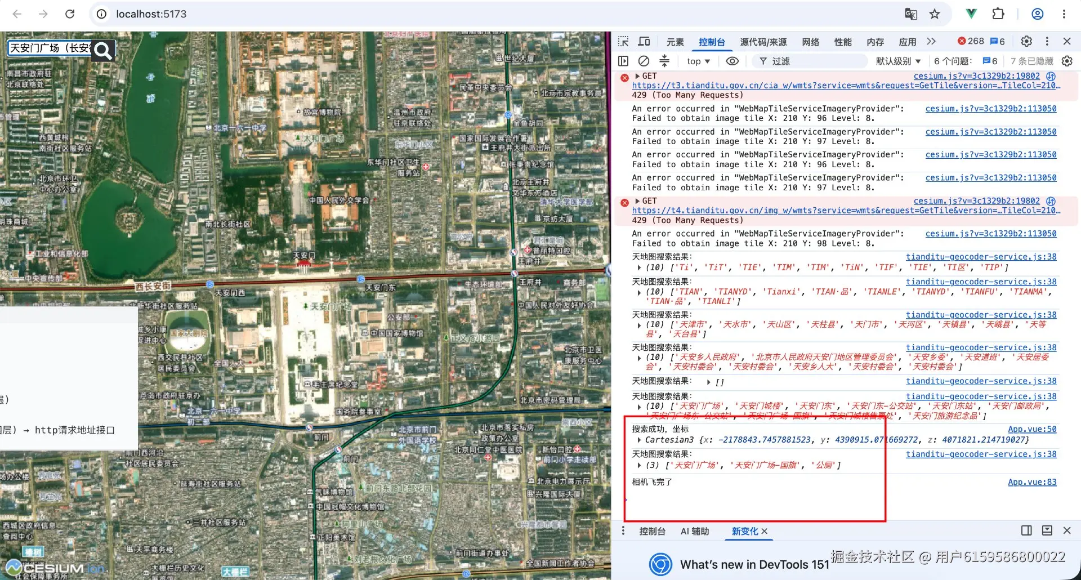Open the Chrome profile avatar
The width and height of the screenshot is (1081, 580).
tap(1037, 14)
